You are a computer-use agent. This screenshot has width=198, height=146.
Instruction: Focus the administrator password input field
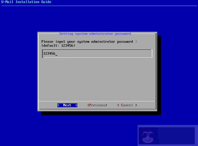pyautogui.click(x=97, y=54)
